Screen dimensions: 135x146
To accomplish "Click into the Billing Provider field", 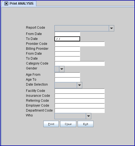I will click(67, 49).
